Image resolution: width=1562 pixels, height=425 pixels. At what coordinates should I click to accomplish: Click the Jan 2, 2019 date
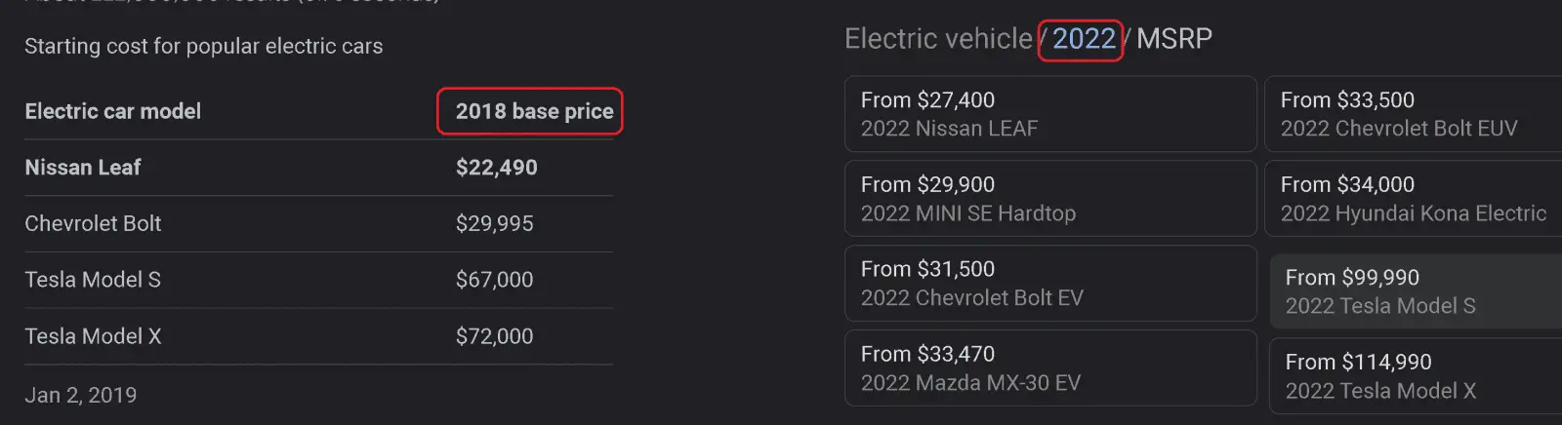[x=81, y=395]
